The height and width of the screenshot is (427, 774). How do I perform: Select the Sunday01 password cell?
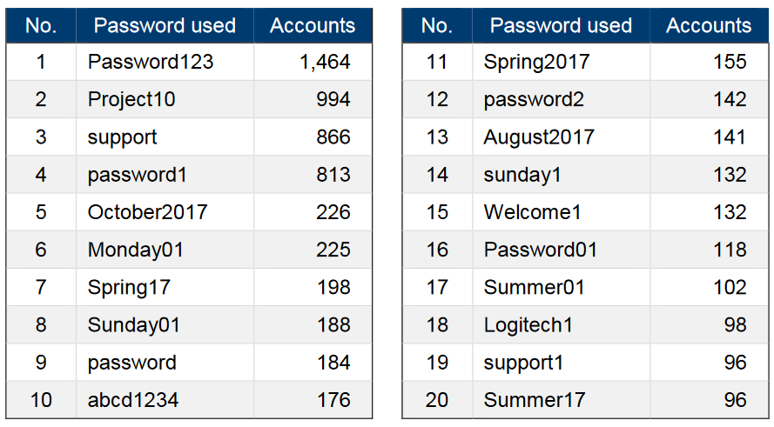coord(134,325)
